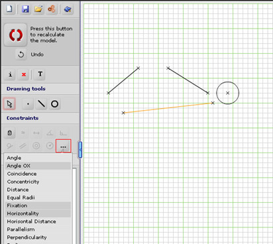This screenshot has height=244, width=273.
Task: Create a new document with the blank page icon
Action: [9, 9]
